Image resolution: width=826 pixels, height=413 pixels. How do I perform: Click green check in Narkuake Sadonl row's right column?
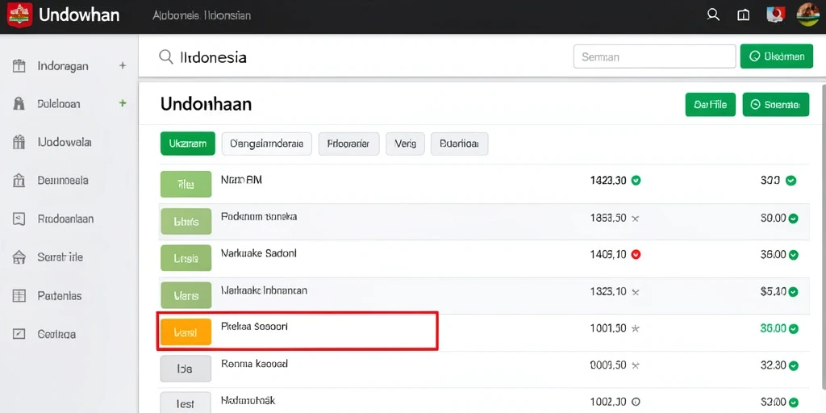pyautogui.click(x=794, y=255)
